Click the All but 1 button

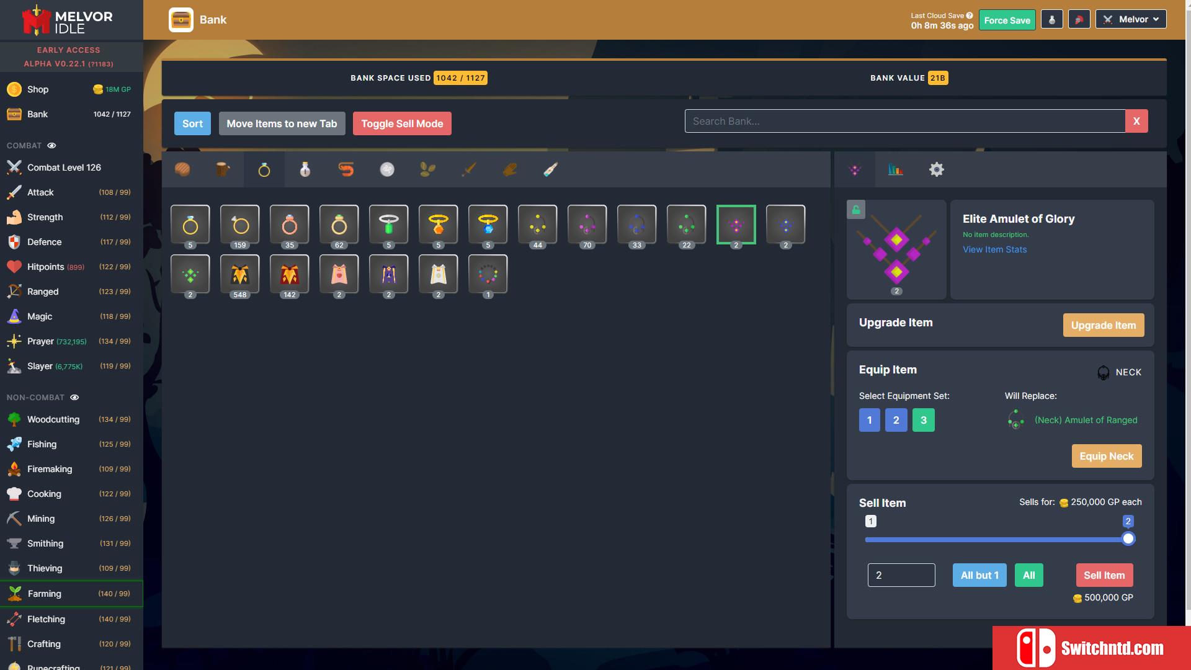[x=979, y=575]
